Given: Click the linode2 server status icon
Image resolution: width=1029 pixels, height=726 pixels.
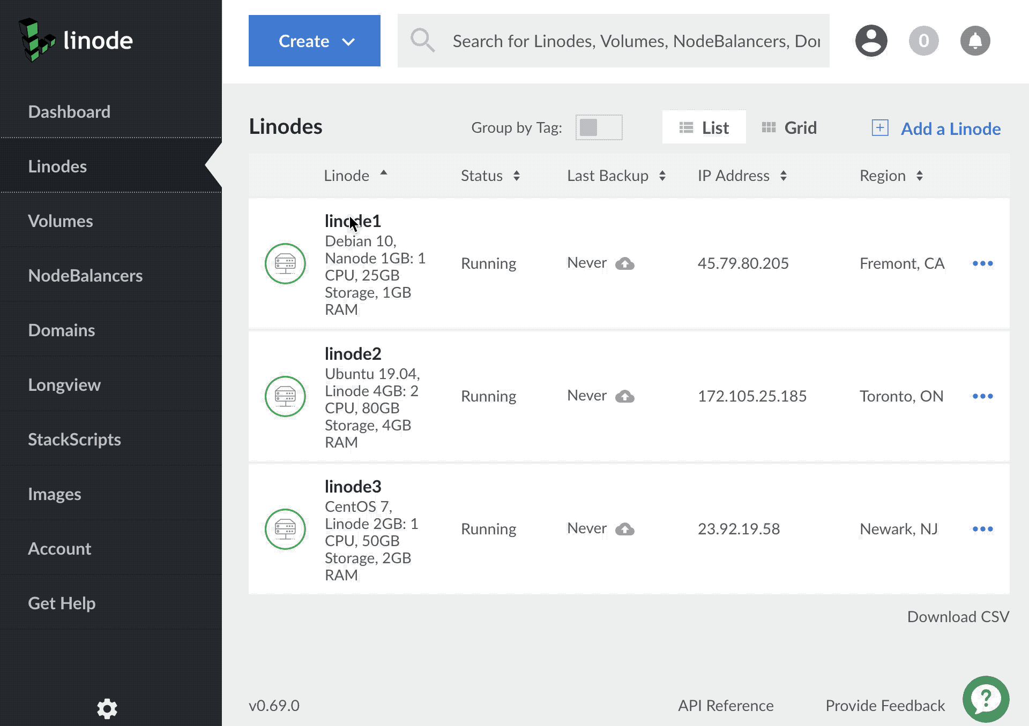Looking at the screenshot, I should tap(285, 396).
